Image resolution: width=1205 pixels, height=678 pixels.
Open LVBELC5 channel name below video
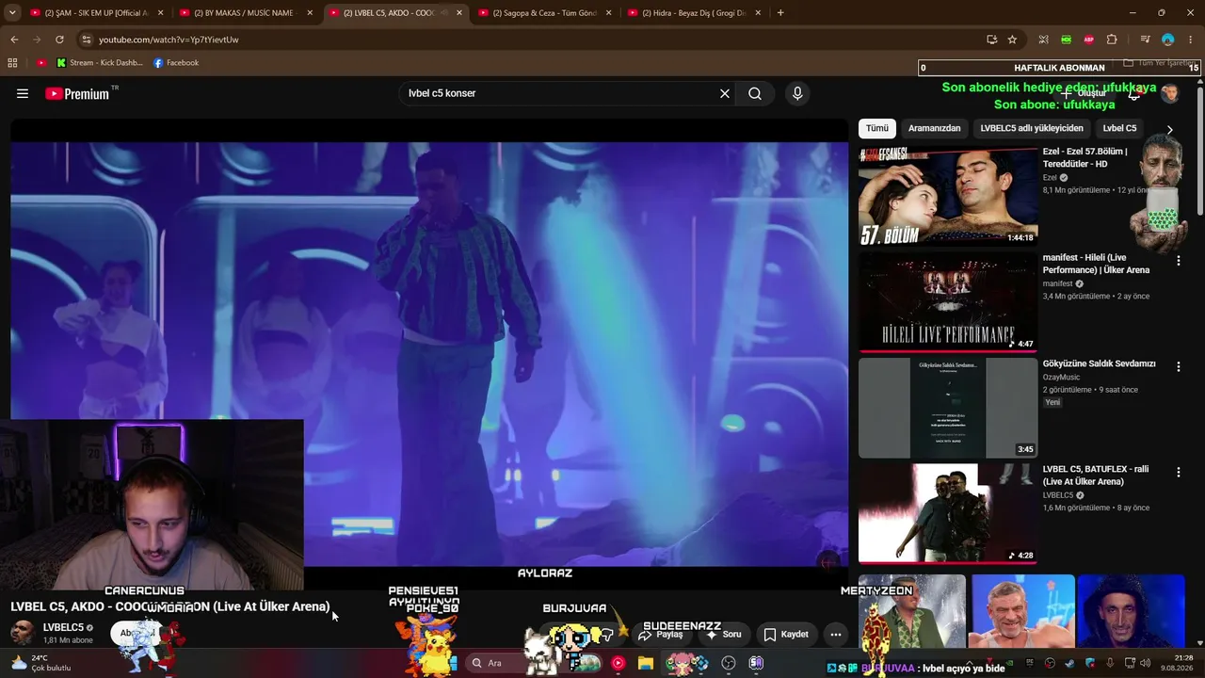(63, 627)
